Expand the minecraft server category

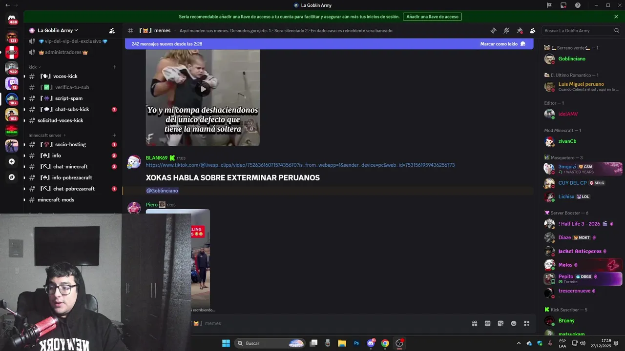pos(47,135)
